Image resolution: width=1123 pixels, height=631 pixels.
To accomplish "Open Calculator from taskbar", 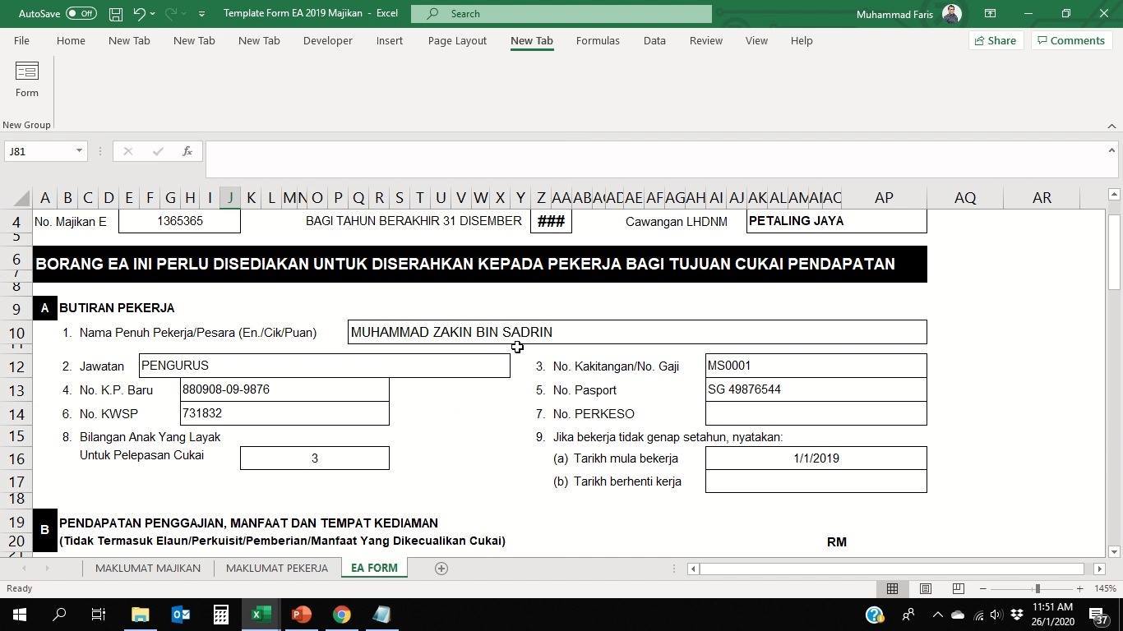I will click(220, 615).
